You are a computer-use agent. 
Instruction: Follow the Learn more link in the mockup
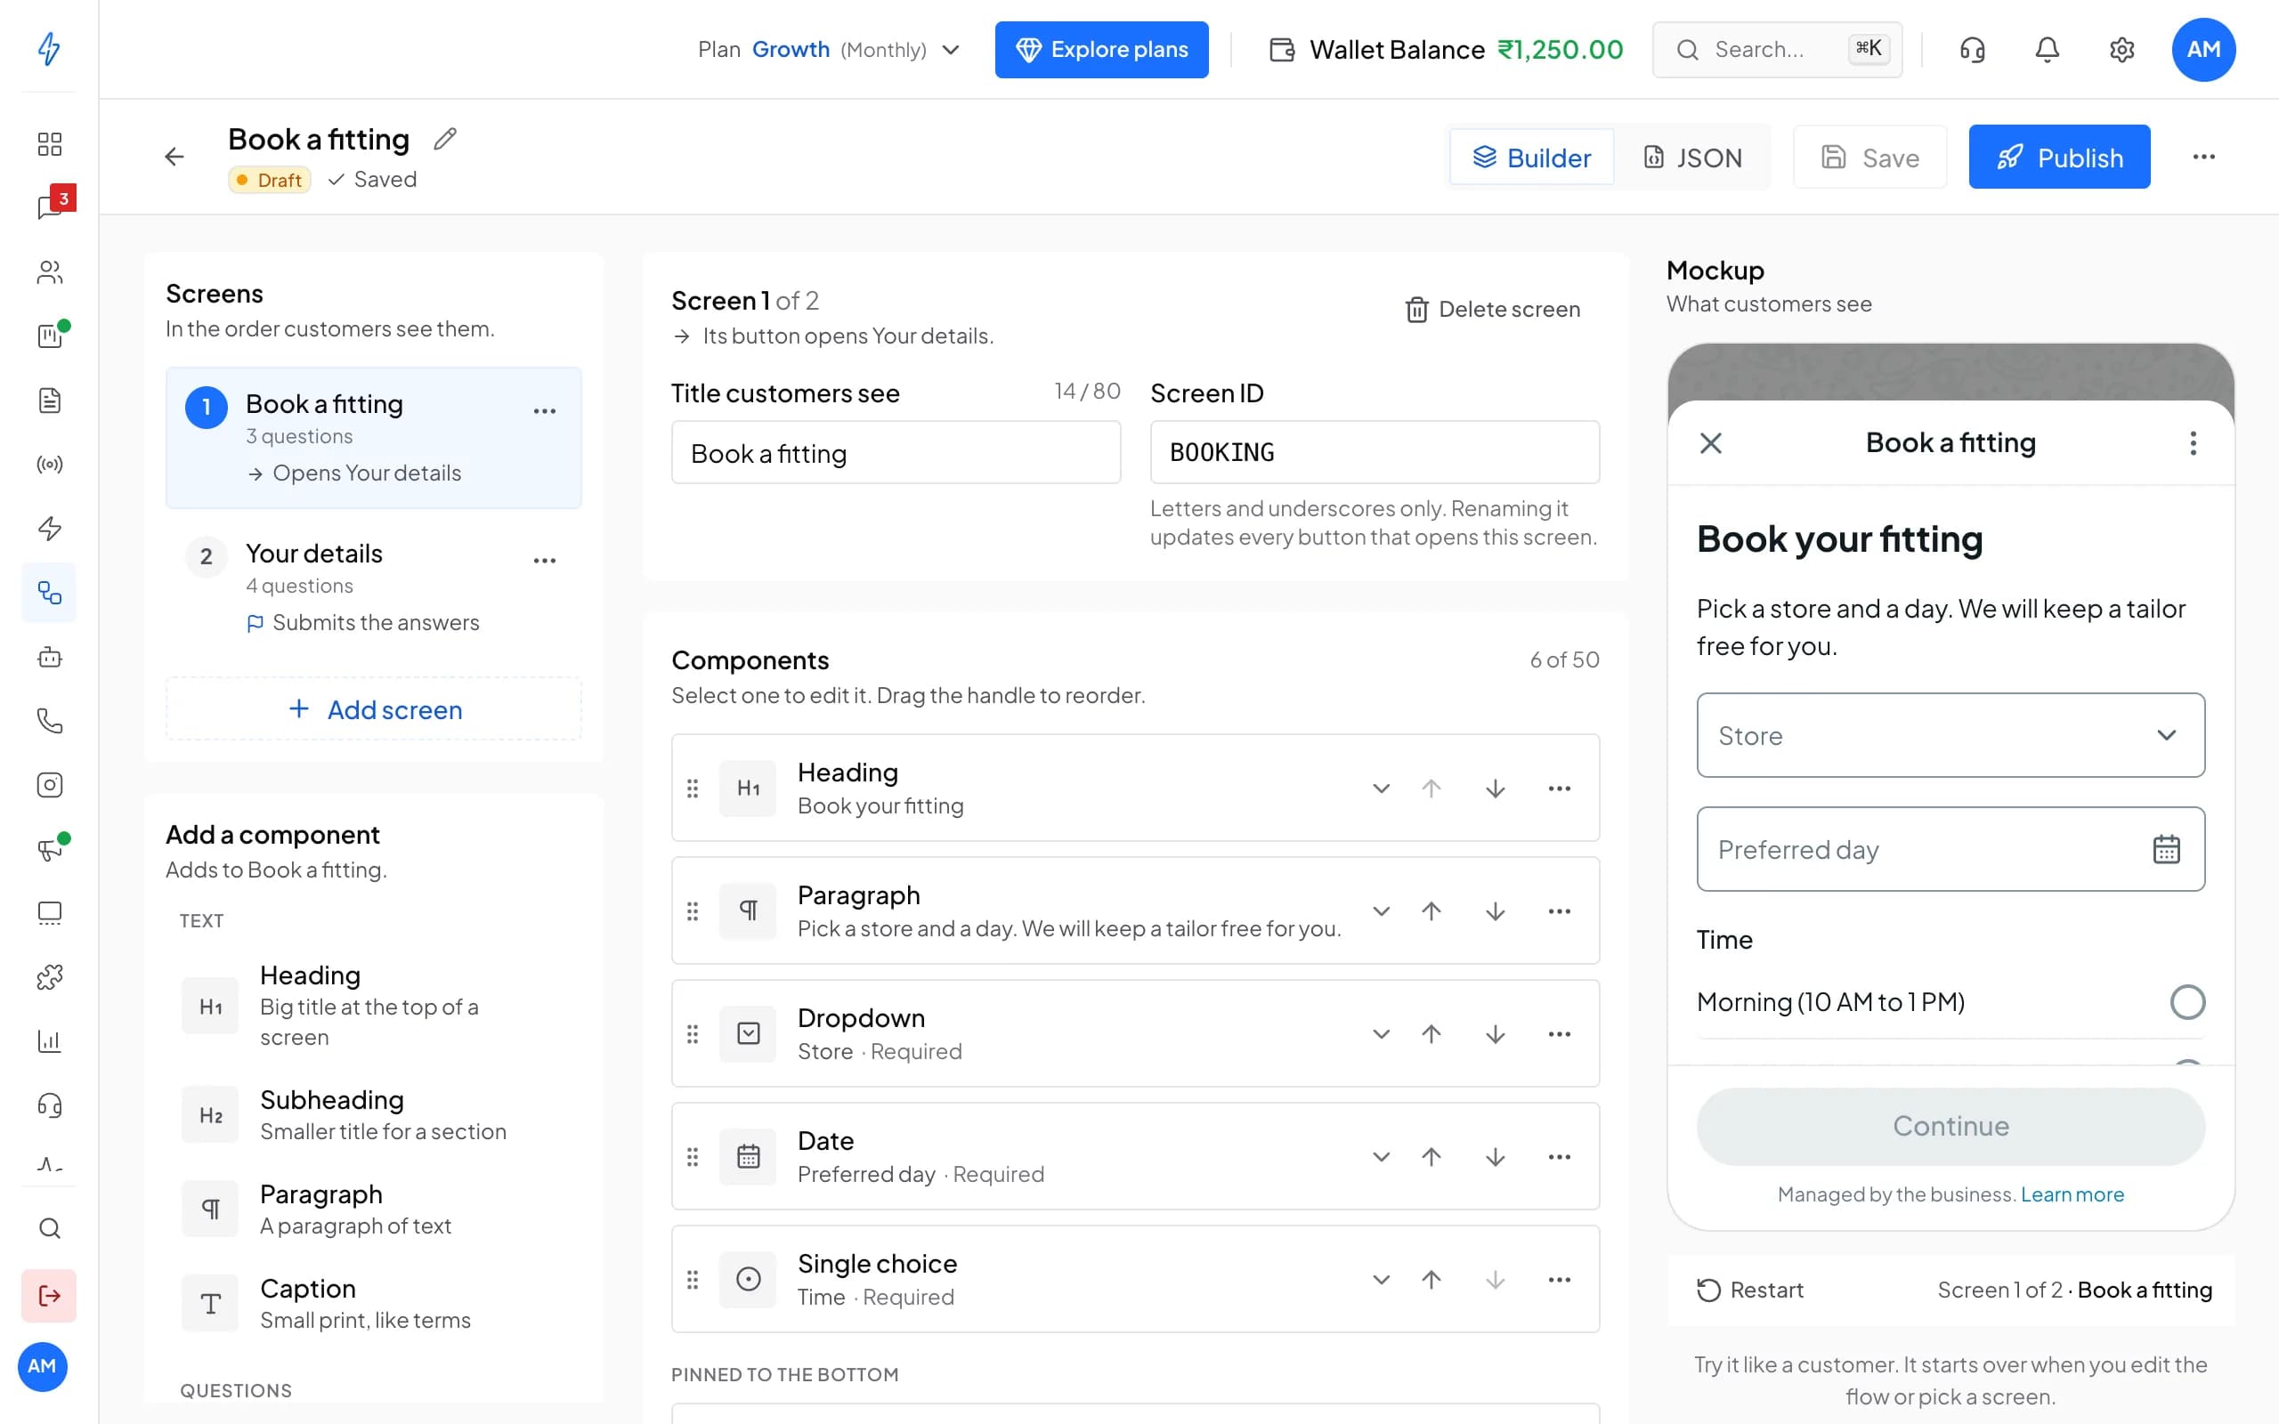pyautogui.click(x=2072, y=1194)
